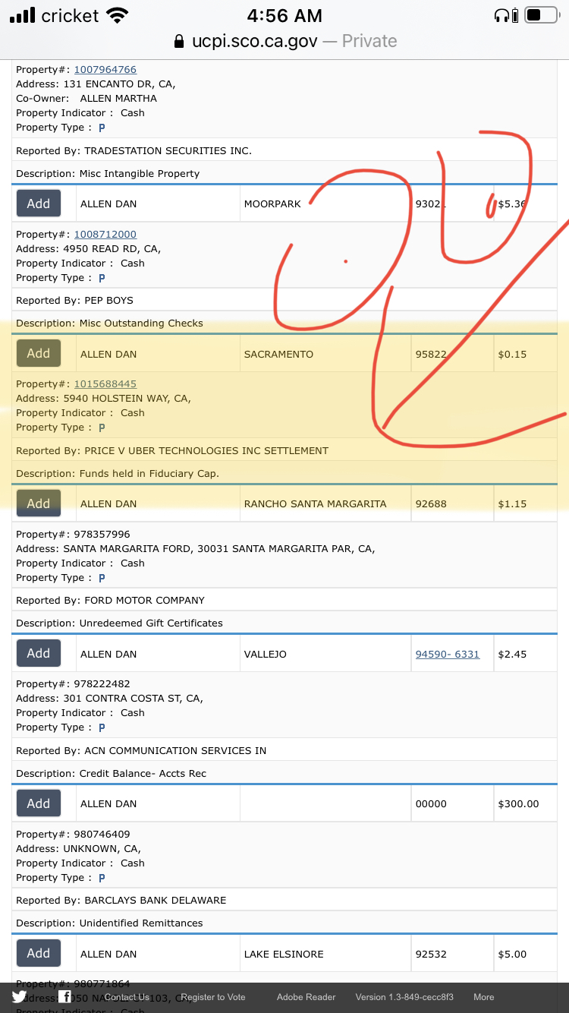Image resolution: width=569 pixels, height=1013 pixels.
Task: Add the Lake Elsinore property
Action: 39,953
